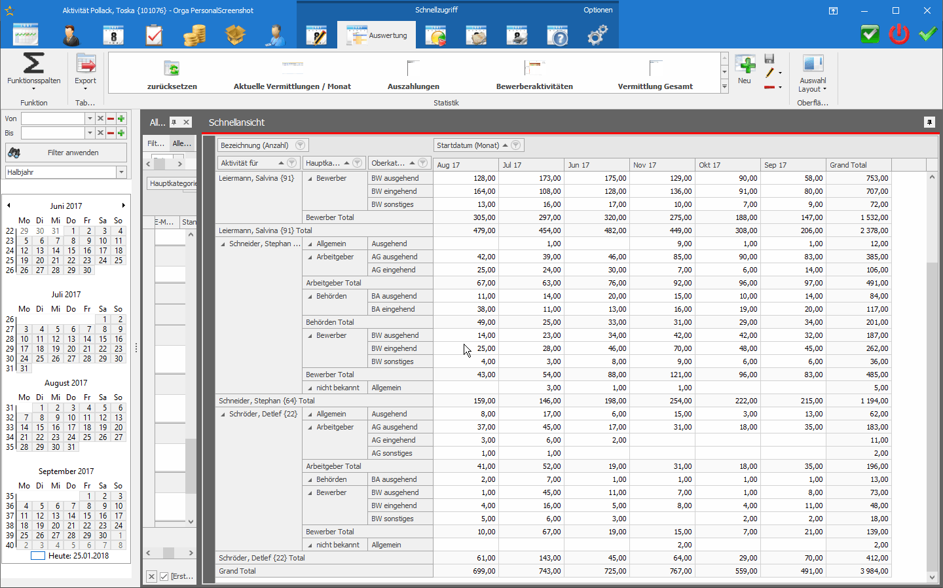Image resolution: width=943 pixels, height=588 pixels.
Task: Click the red minus next to Von field
Action: pos(111,119)
